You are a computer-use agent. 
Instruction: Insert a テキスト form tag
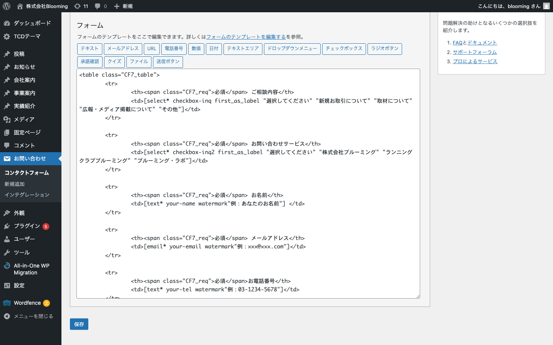click(x=89, y=49)
